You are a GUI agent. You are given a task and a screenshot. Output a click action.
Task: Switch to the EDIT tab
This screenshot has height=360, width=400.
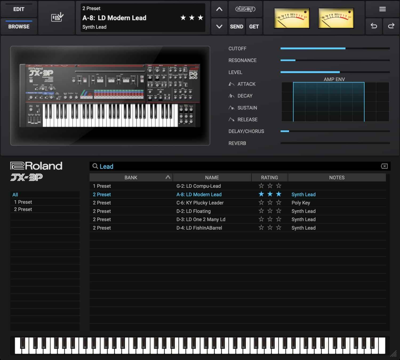coord(19,9)
